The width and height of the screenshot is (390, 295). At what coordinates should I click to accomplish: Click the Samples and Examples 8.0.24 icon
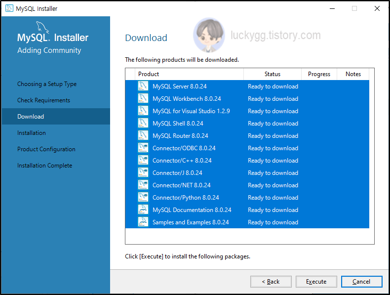click(x=143, y=222)
